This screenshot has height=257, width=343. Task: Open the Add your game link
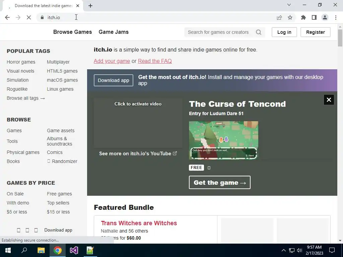click(x=112, y=61)
